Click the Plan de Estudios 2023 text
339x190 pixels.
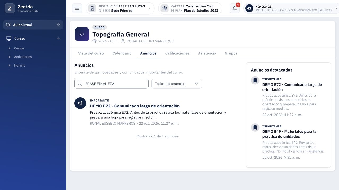pos(201,11)
